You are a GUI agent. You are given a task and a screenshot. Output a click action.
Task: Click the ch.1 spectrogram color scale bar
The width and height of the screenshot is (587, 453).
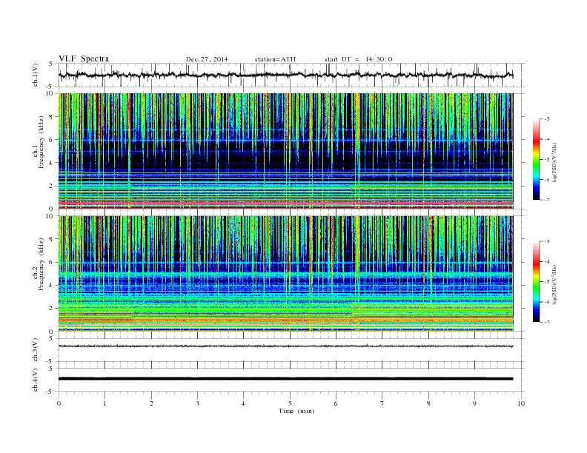[536, 159]
